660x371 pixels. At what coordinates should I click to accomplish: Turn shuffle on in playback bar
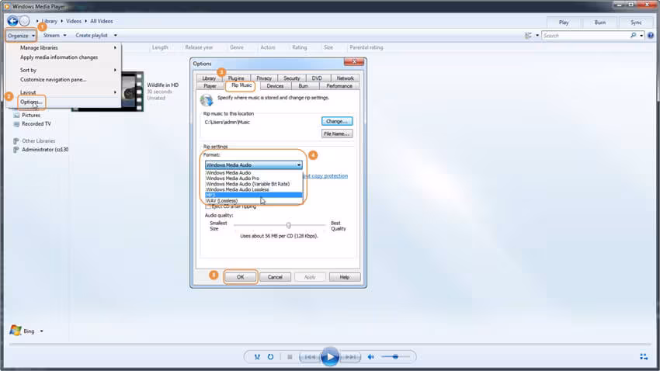(x=257, y=357)
